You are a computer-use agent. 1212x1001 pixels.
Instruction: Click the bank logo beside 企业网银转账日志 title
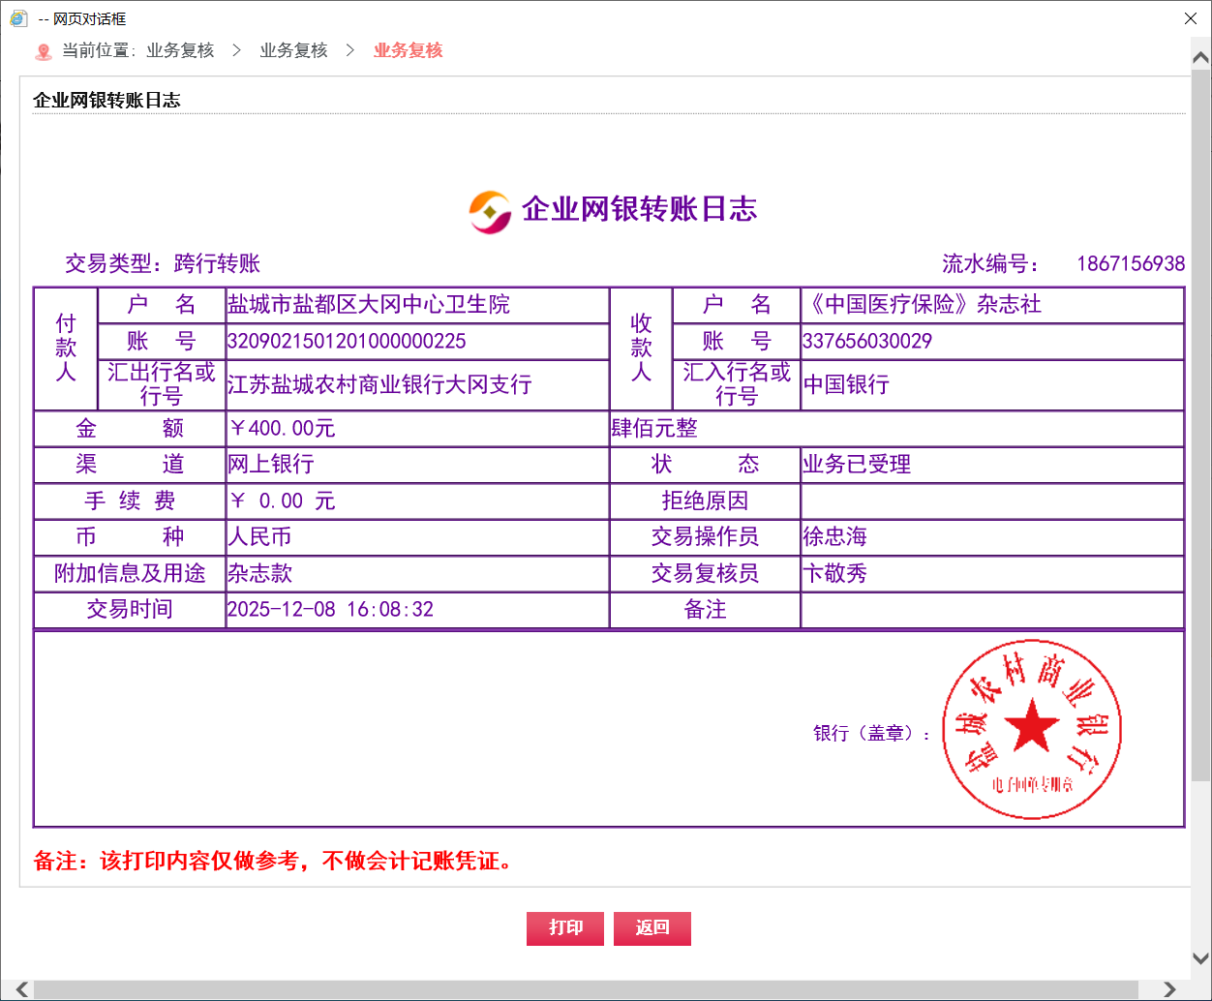[490, 210]
